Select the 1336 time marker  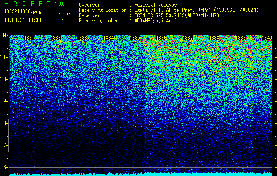tap(161, 38)
